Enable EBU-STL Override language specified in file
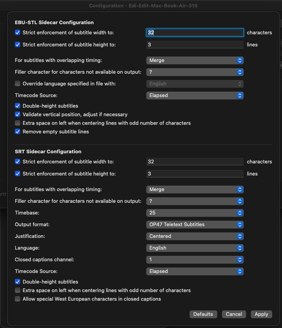282x328 pixels. point(18,83)
